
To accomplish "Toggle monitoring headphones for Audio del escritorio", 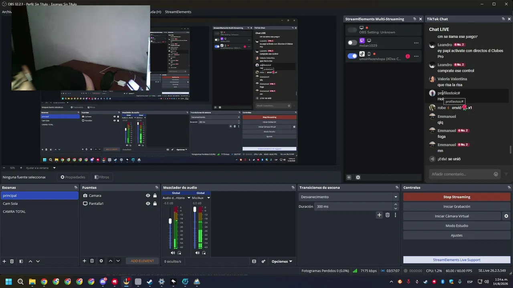I will coord(179,253).
